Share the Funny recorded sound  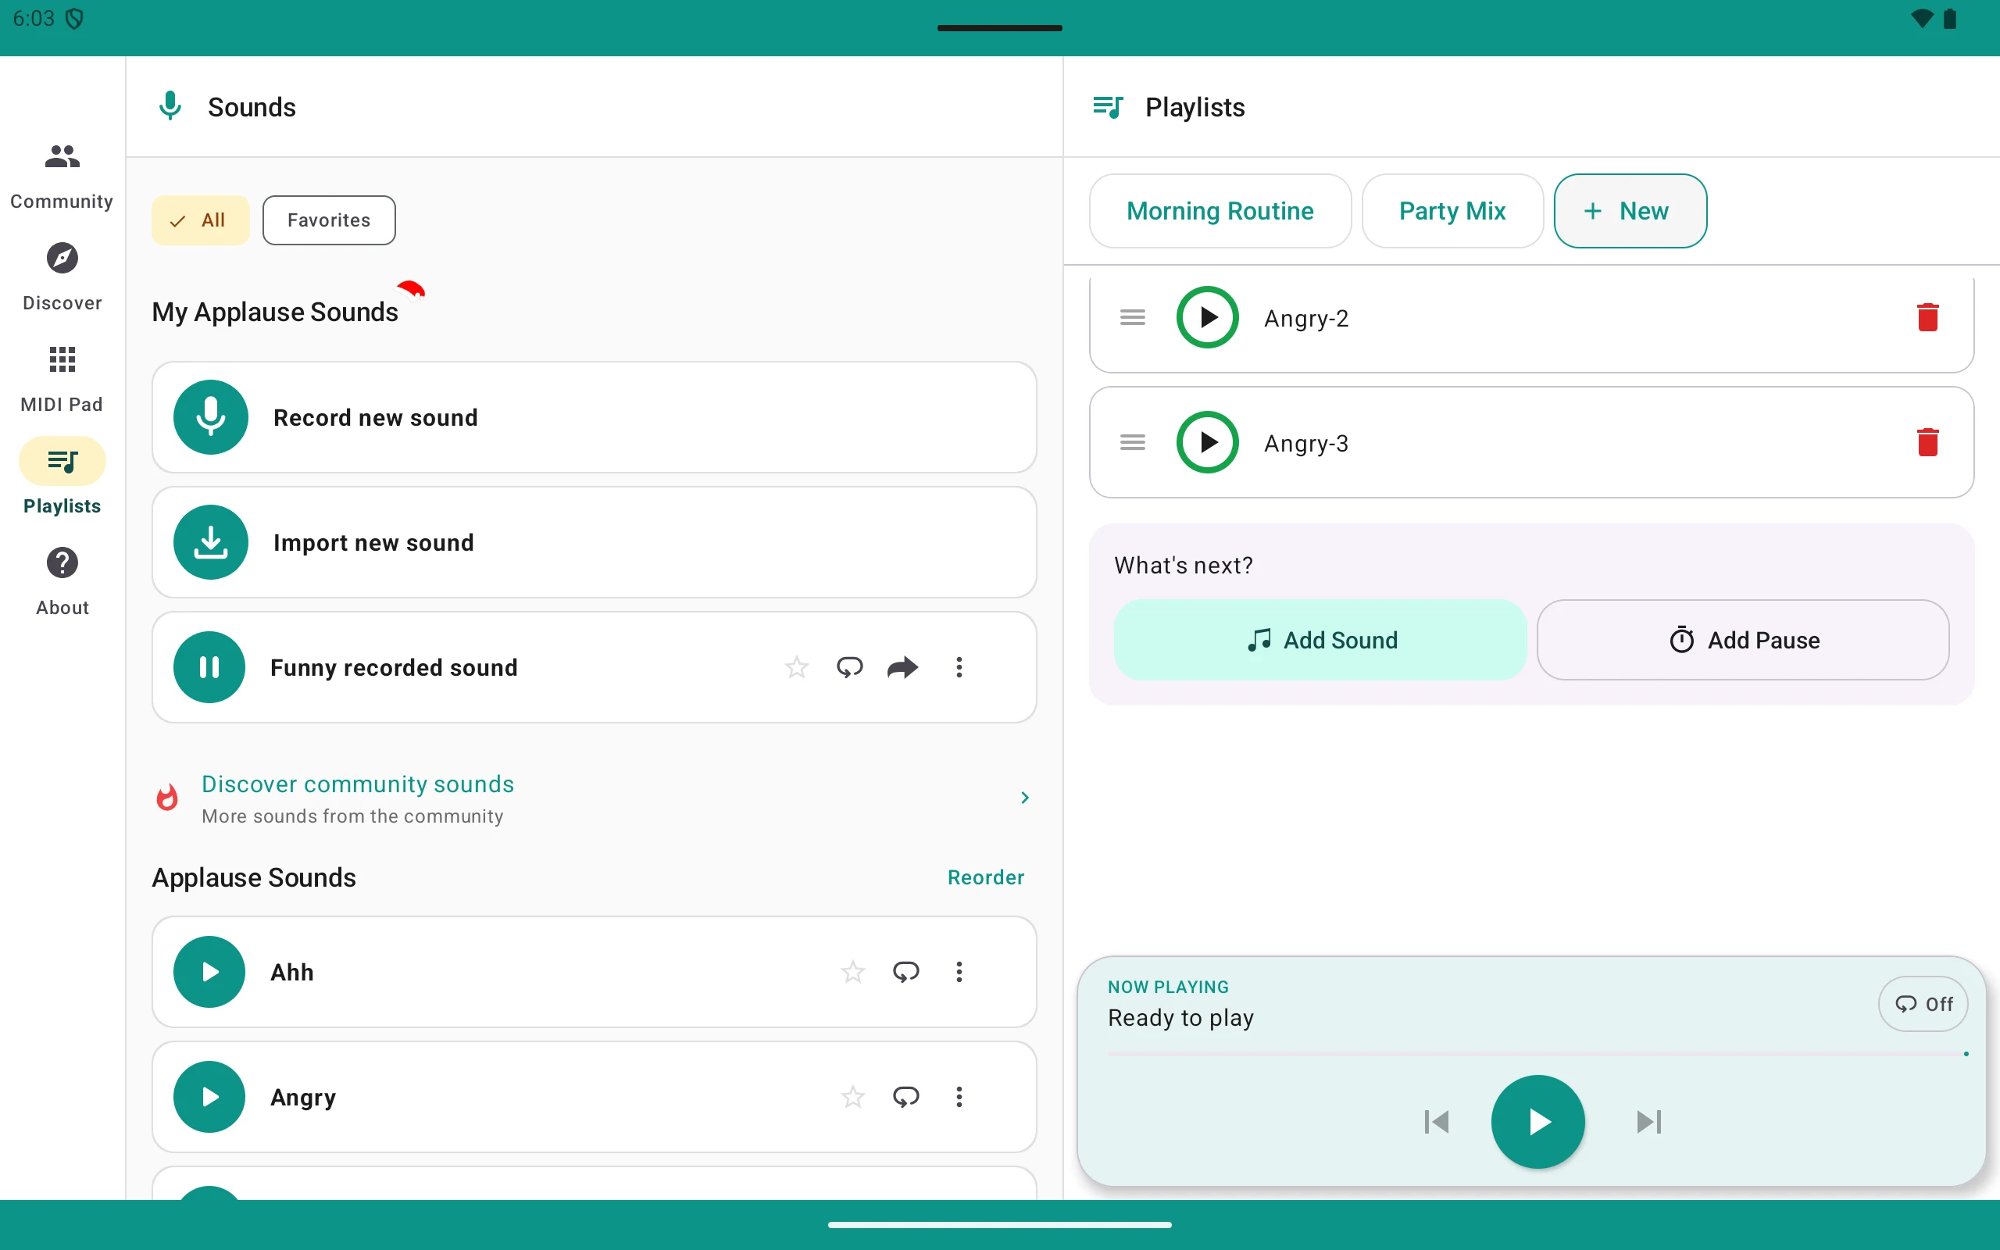pyautogui.click(x=902, y=667)
